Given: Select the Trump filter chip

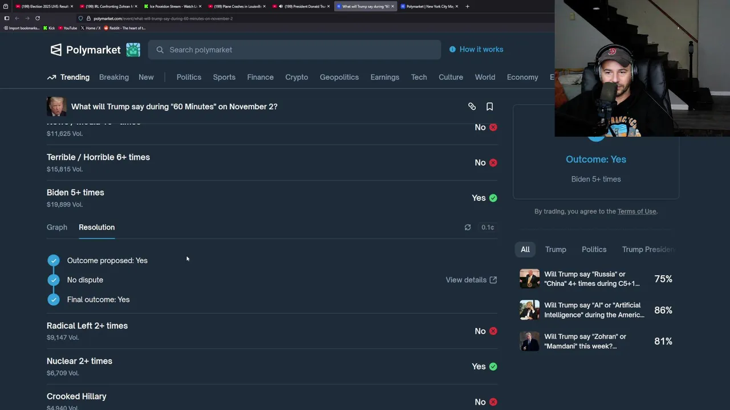Looking at the screenshot, I should pyautogui.click(x=555, y=249).
